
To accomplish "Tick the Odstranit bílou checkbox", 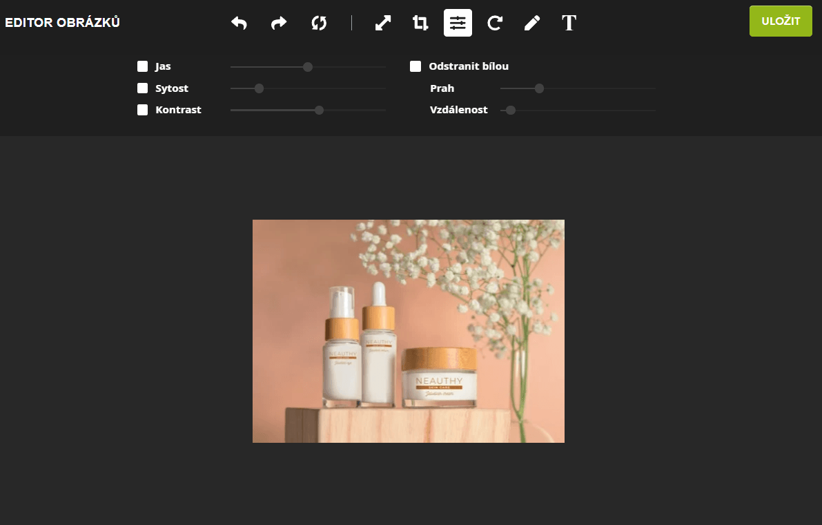I will pos(415,66).
